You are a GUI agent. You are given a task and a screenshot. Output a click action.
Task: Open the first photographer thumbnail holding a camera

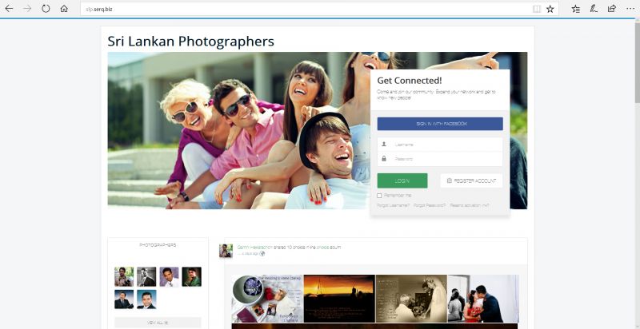point(124,277)
